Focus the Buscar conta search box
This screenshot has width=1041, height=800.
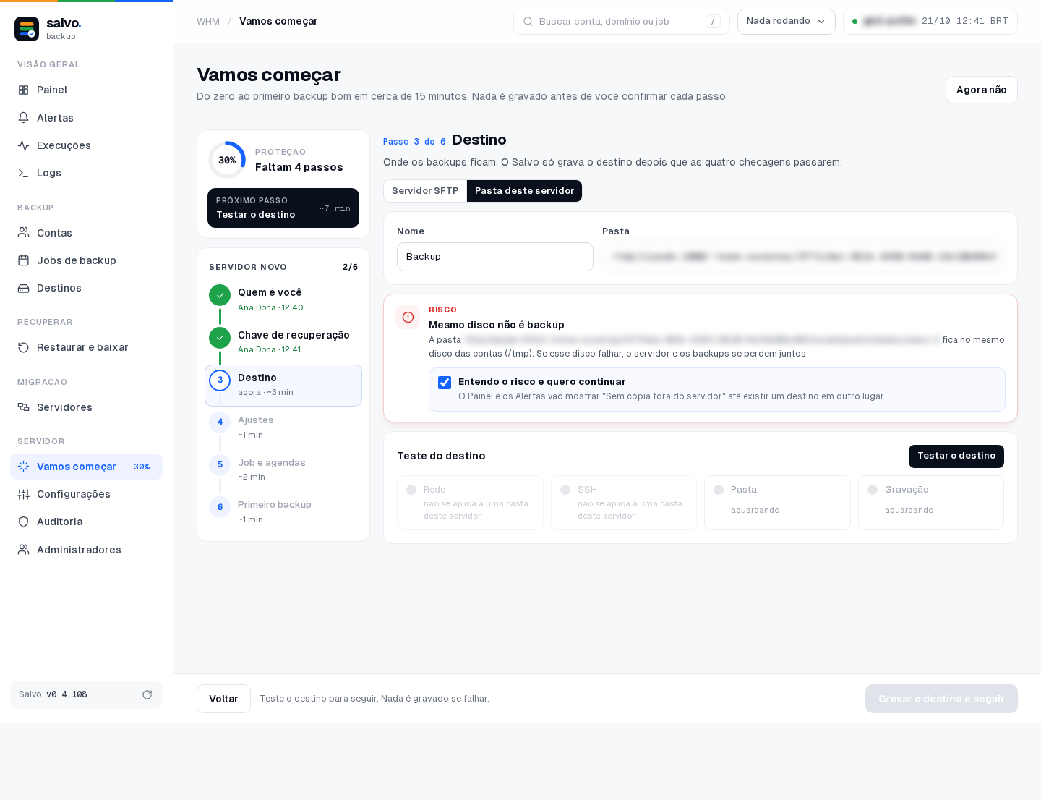(621, 22)
